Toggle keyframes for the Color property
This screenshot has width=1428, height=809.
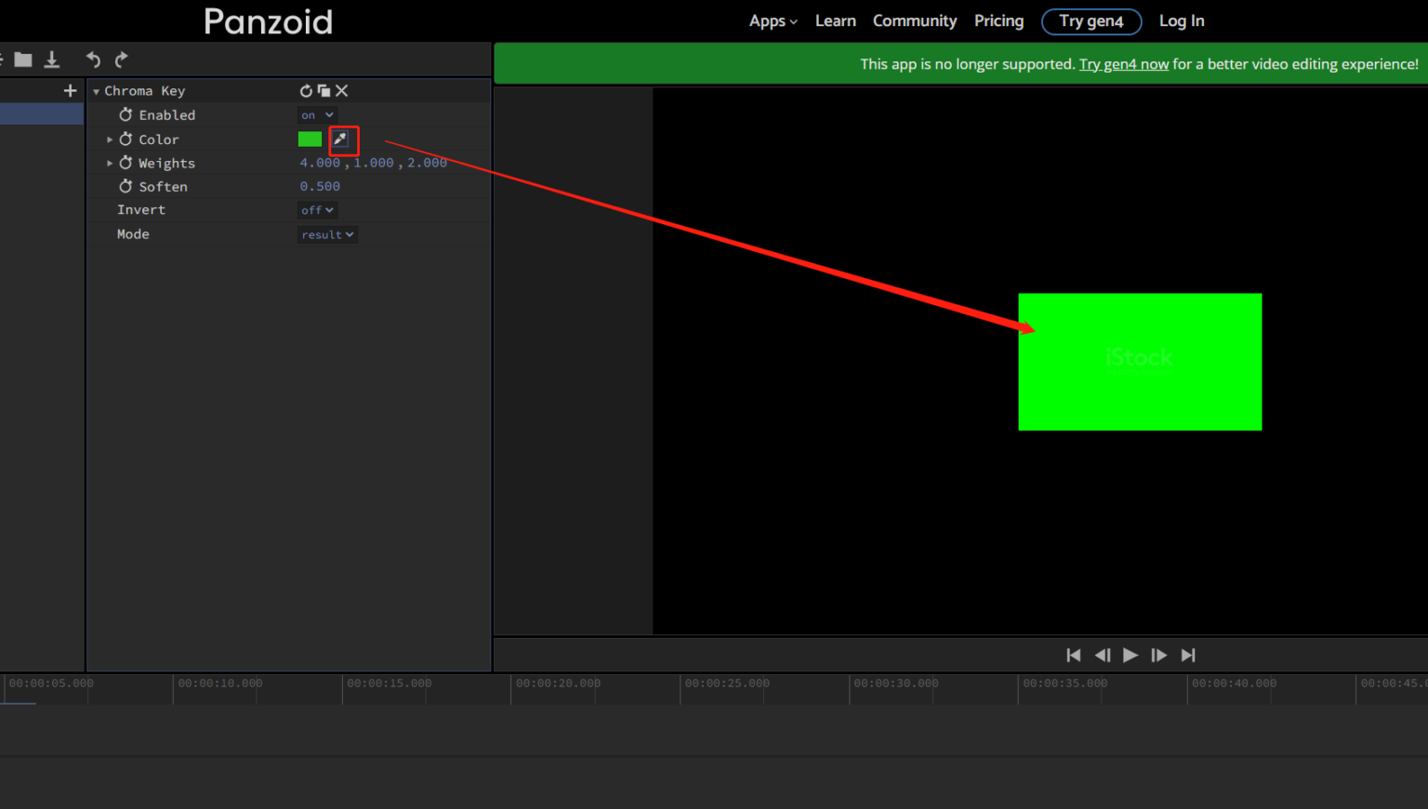(x=126, y=139)
